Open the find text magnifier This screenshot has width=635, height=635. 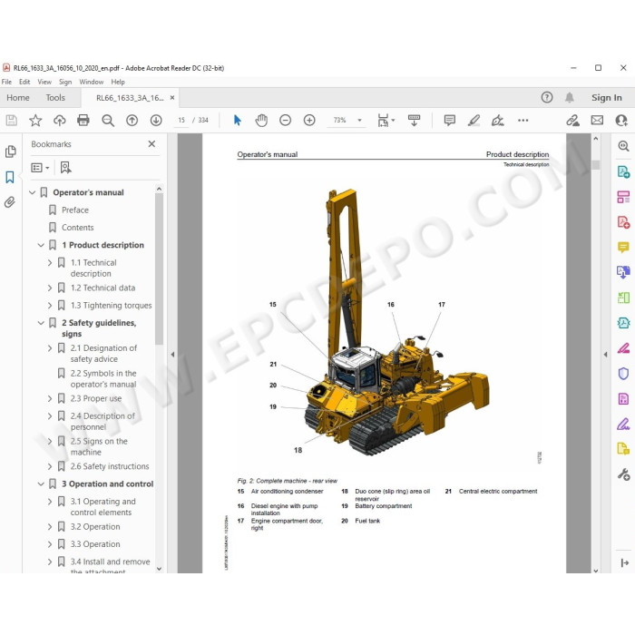108,121
